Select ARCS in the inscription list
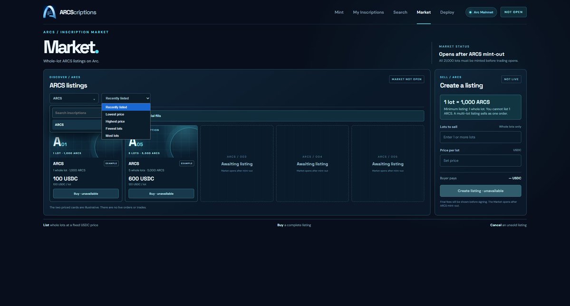This screenshot has height=306, width=570. (77, 124)
